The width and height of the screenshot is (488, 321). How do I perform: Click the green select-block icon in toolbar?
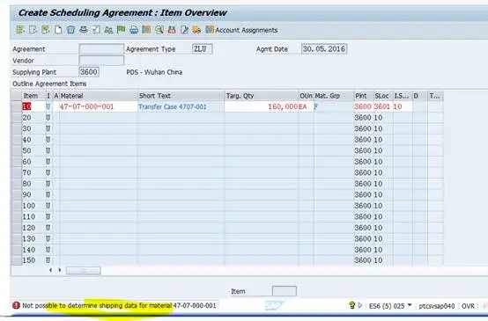(46, 30)
